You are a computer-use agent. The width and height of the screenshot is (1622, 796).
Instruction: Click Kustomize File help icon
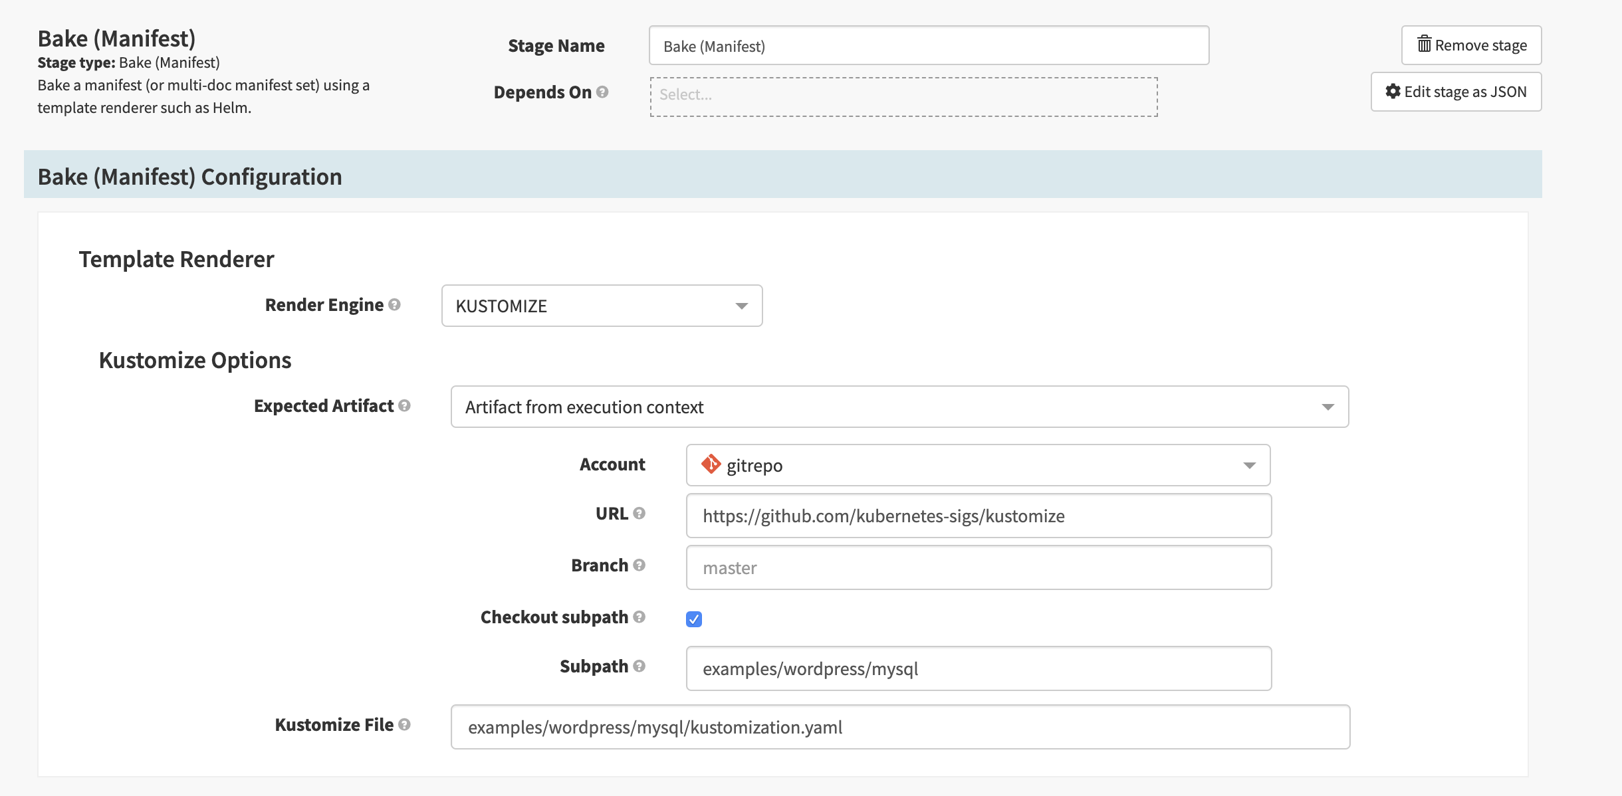(404, 725)
